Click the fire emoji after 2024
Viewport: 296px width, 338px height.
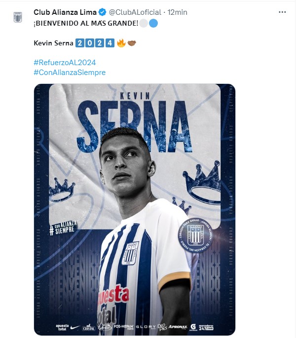121,43
